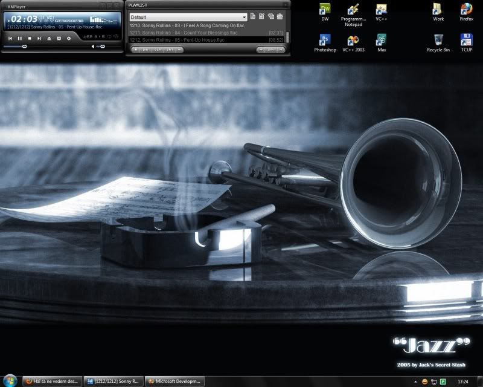Click the plus add button in playlist
The height and width of the screenshot is (387, 483).
136,50
